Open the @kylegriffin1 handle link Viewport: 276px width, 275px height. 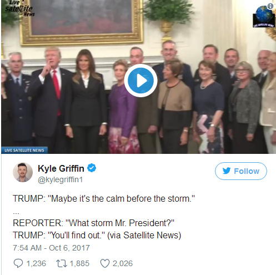point(60,179)
